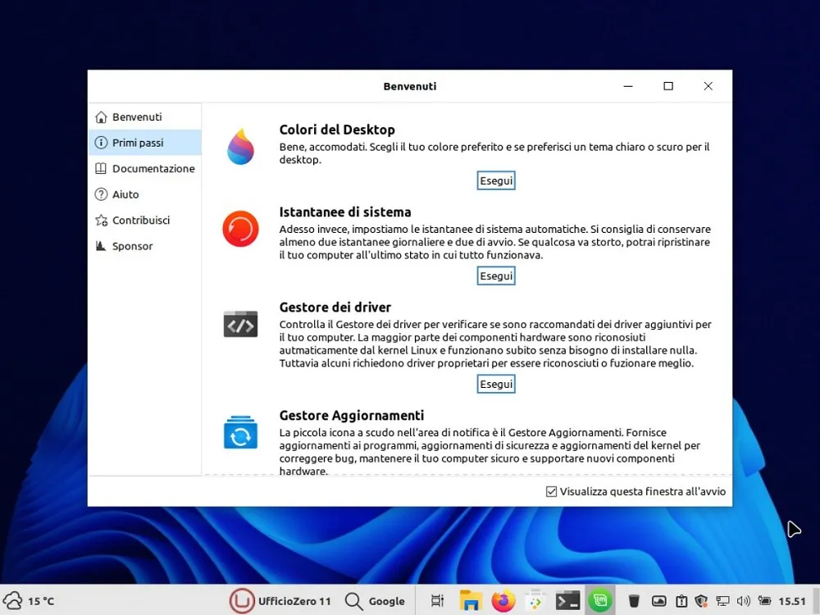Open the update shield tray icon
Image resolution: width=820 pixels, height=615 pixels.
[701, 601]
